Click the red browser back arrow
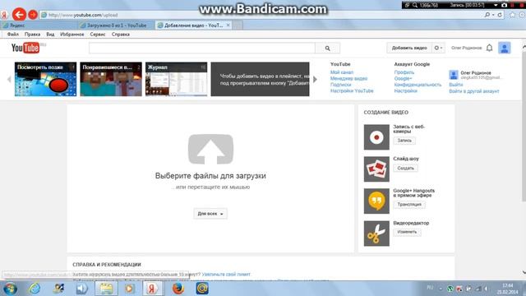Image resolution: width=526 pixels, height=296 pixels. [19, 15]
